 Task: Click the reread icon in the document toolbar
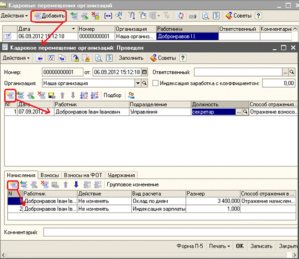(x=51, y=58)
